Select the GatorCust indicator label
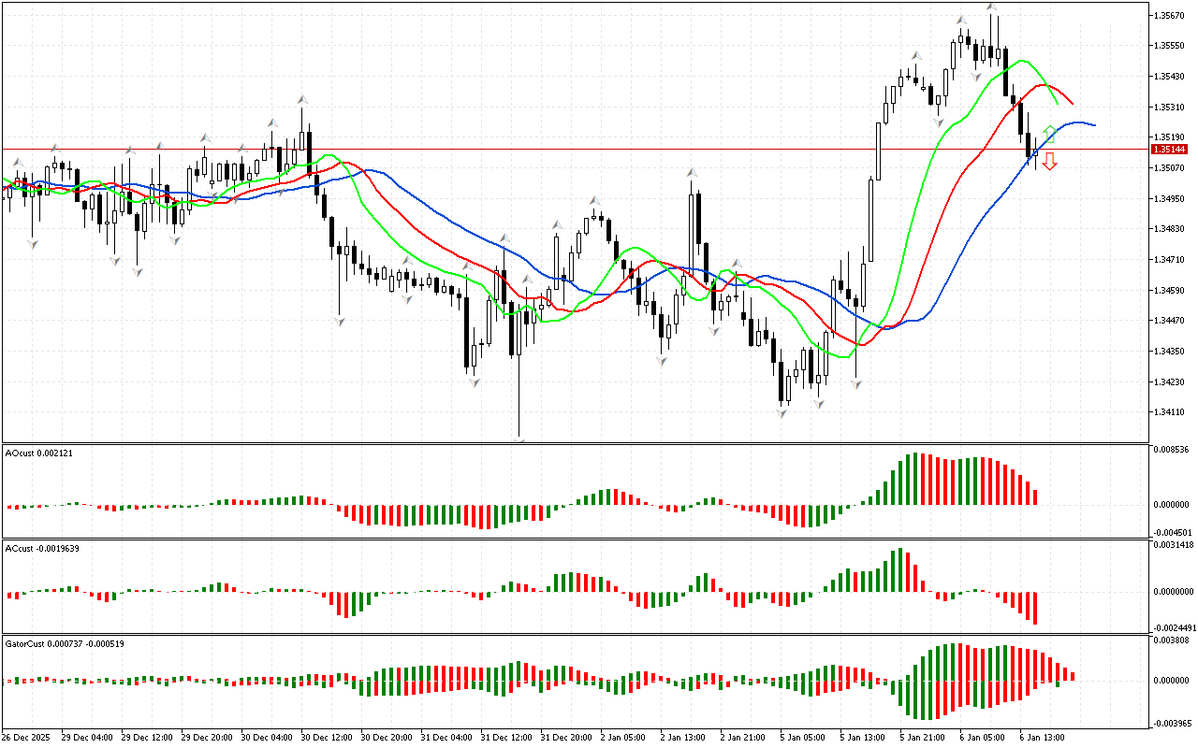This screenshot has height=748, width=1198. click(x=65, y=643)
